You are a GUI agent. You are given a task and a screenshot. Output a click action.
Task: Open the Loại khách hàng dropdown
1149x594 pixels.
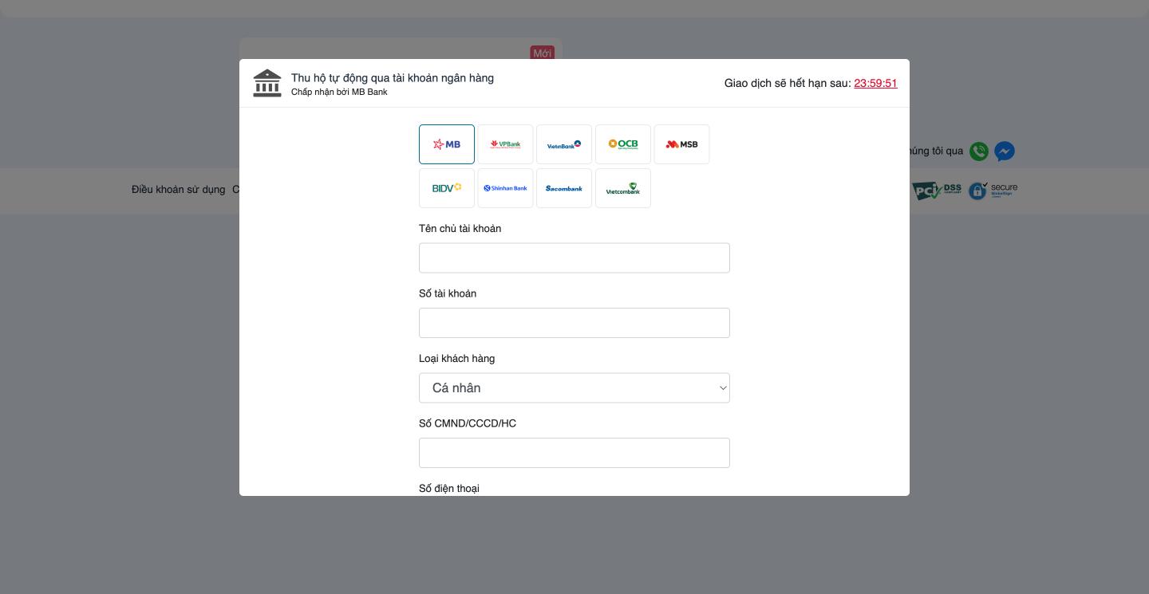[x=574, y=388]
